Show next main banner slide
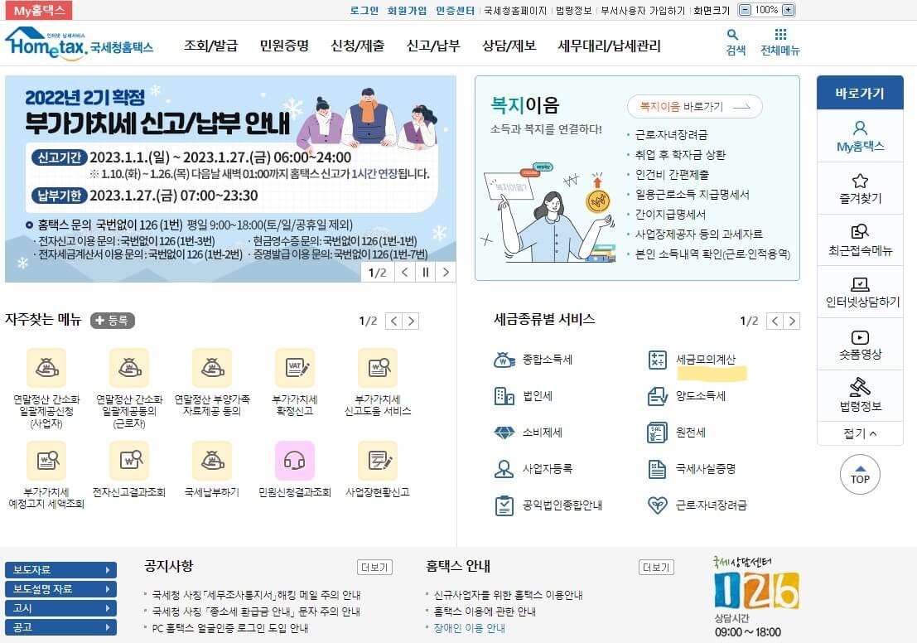This screenshot has height=643, width=917. [x=446, y=272]
